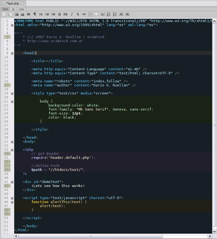Insert a BR line break tag

(x=28, y=14)
